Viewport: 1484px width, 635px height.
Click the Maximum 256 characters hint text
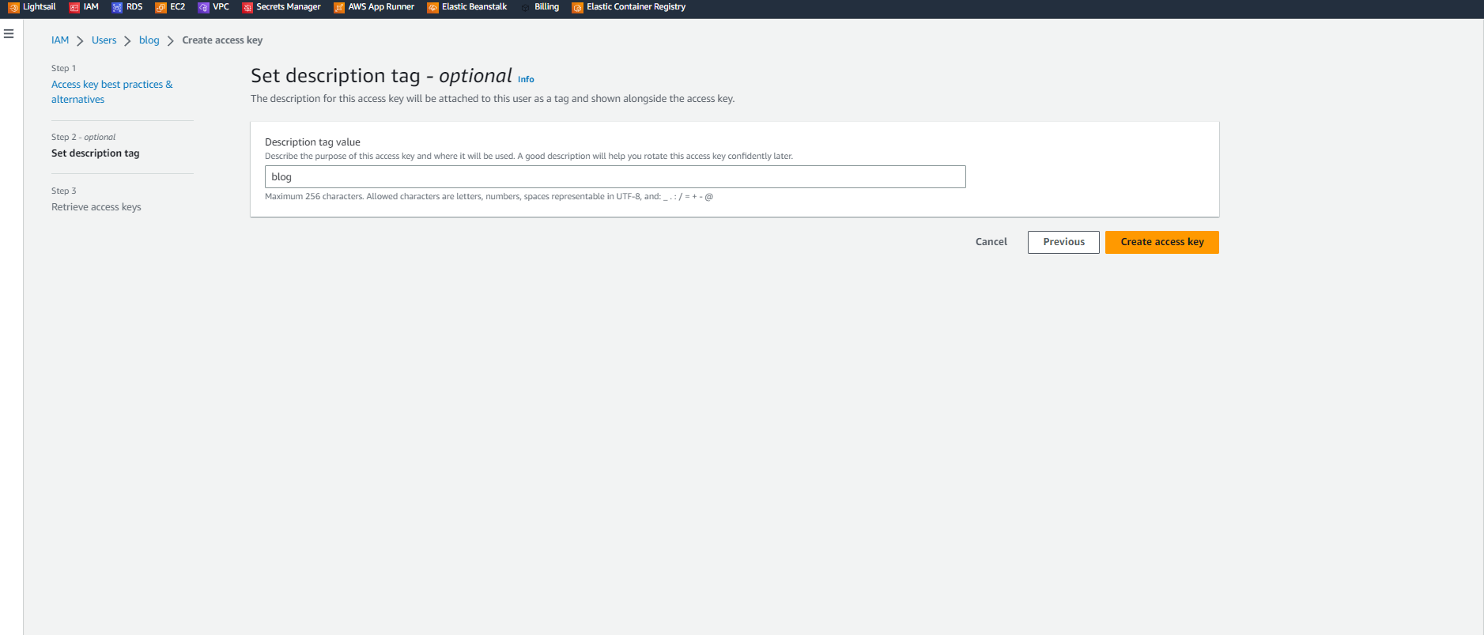click(489, 196)
